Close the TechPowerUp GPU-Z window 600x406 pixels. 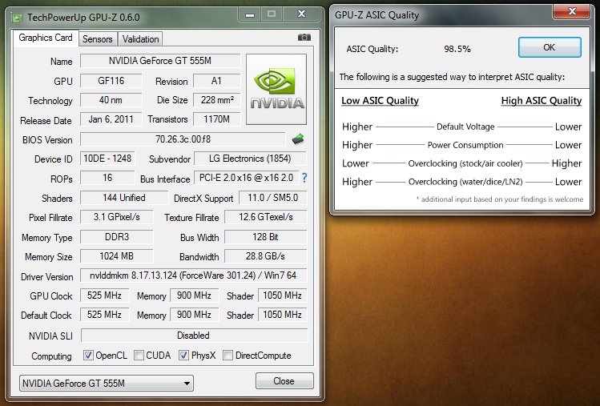pyautogui.click(x=301, y=14)
